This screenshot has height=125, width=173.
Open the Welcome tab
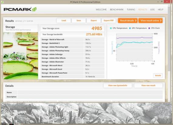[101, 9]
